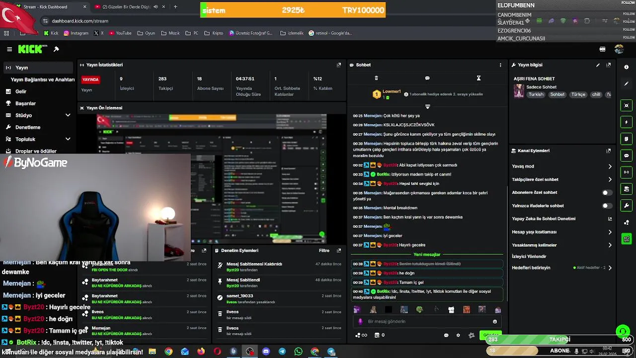Click the chill tag in Yayın bilgisi
Screen dimensions: 636x358
[x=596, y=94]
